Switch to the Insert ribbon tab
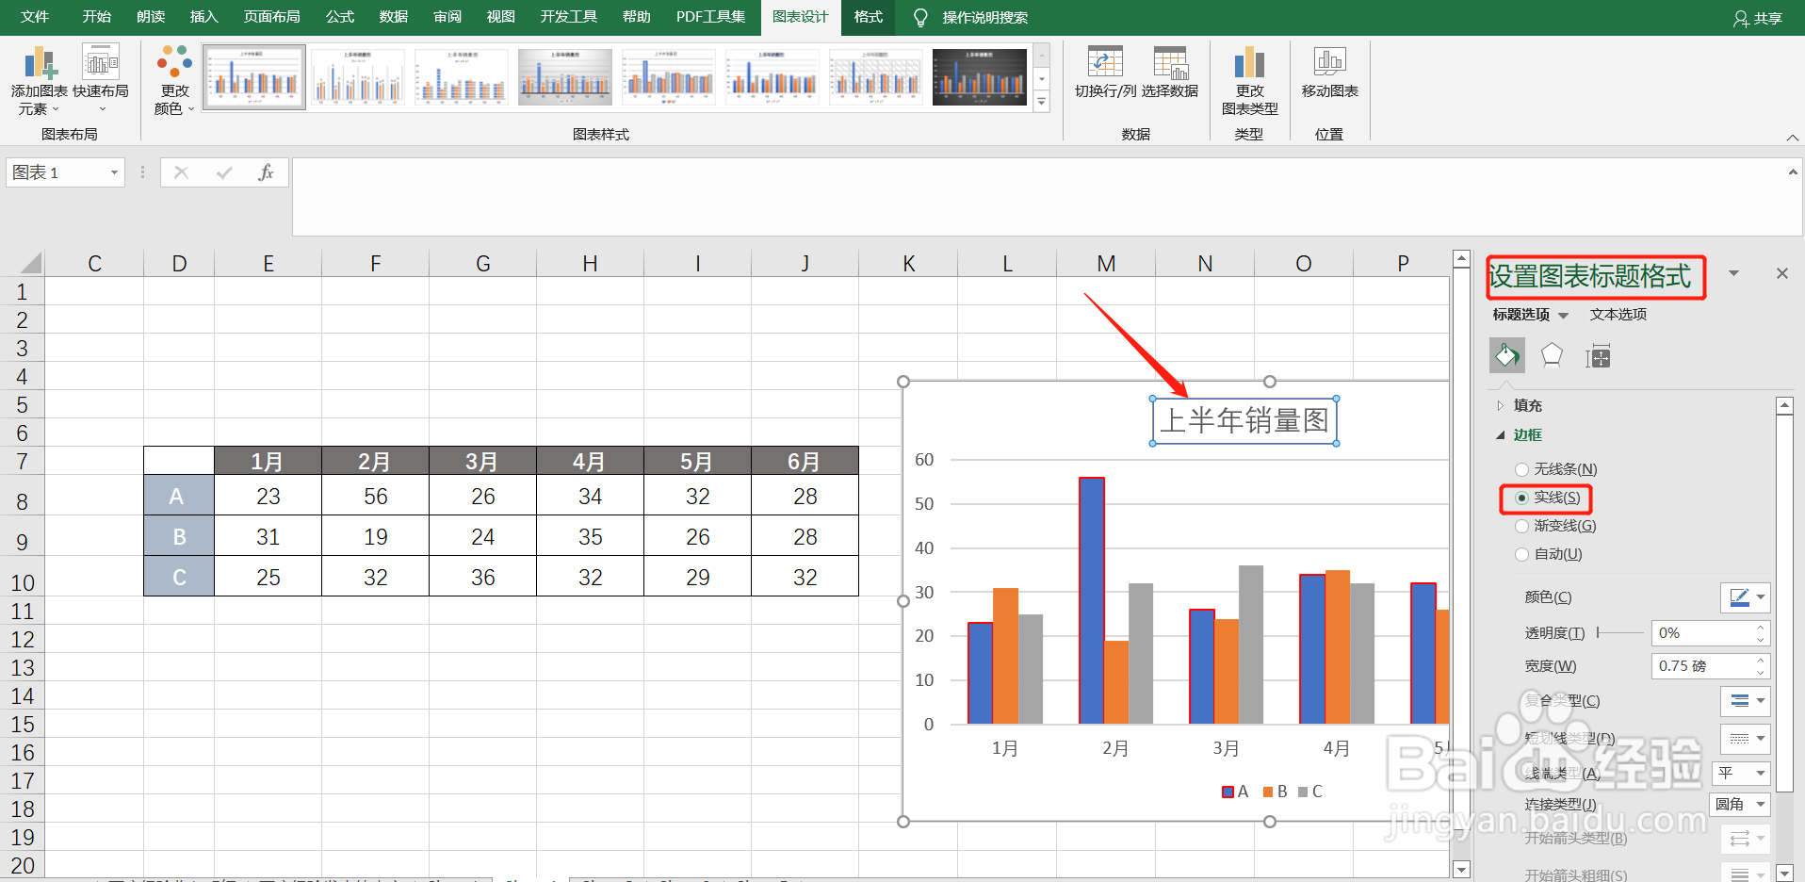This screenshot has height=882, width=1805. [x=203, y=17]
